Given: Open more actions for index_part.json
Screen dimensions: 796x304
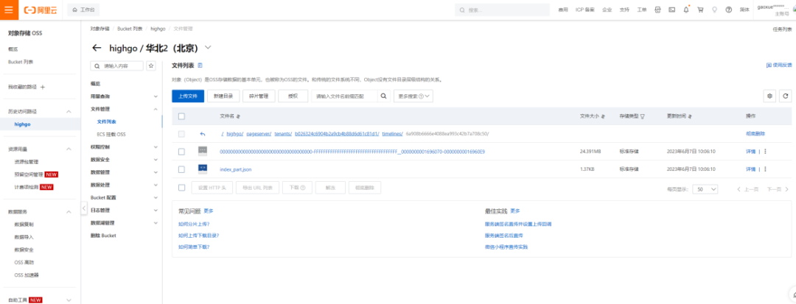Looking at the screenshot, I should [x=765, y=169].
